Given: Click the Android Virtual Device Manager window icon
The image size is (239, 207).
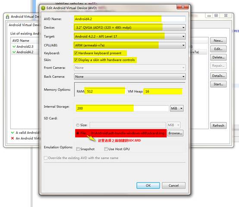Looking at the screenshot, I should 7,17.
